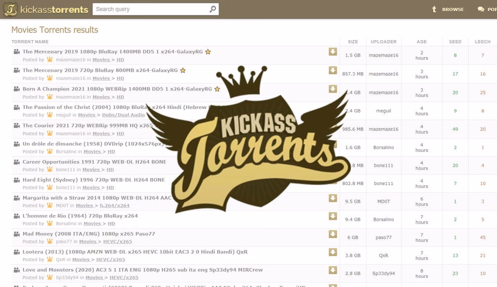Download Mad Money 1080p x265 torrent
Image resolution: width=497 pixels, height=287 pixels.
(x=333, y=234)
